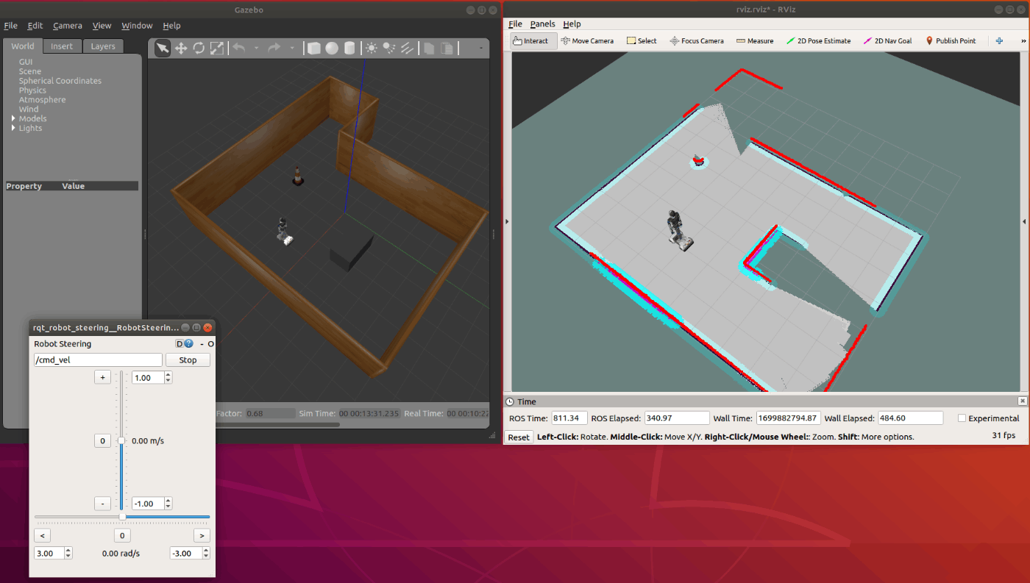Open the Panels menu in RViz
Viewport: 1030px width, 583px height.
(x=542, y=24)
